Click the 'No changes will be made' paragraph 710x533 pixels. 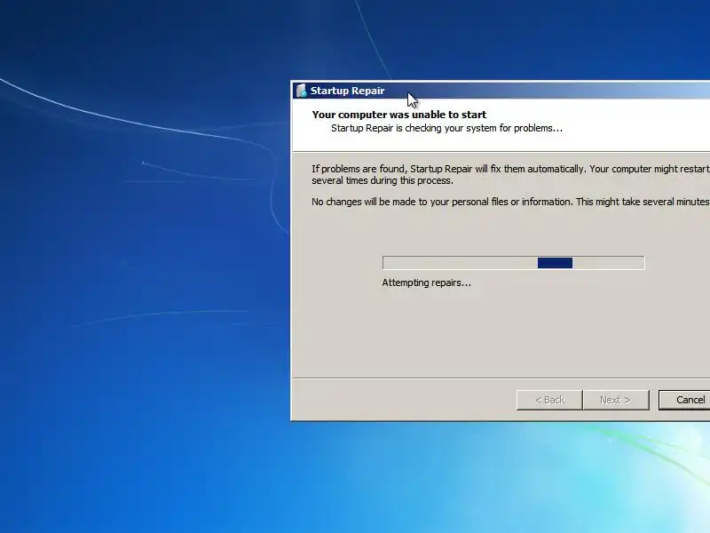[x=511, y=202]
